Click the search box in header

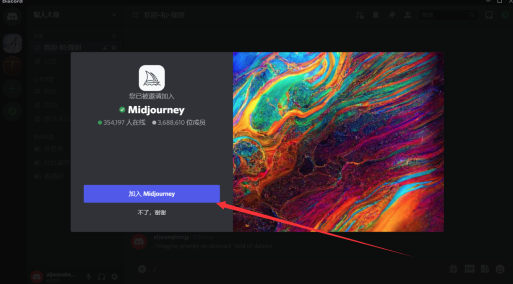[x=447, y=15]
